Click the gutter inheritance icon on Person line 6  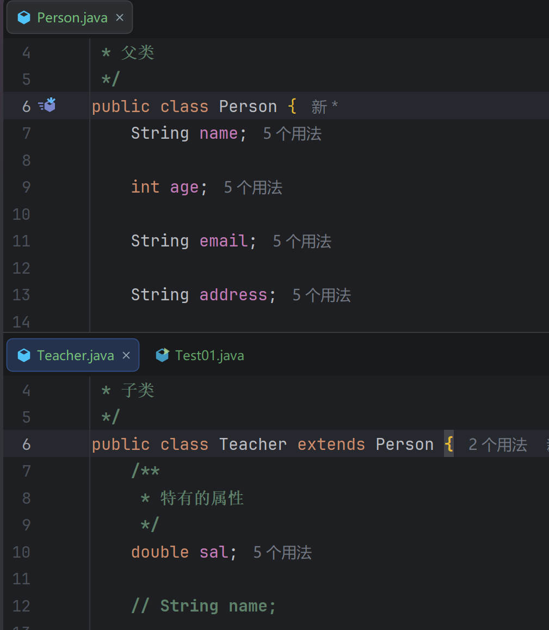pyautogui.click(x=47, y=105)
